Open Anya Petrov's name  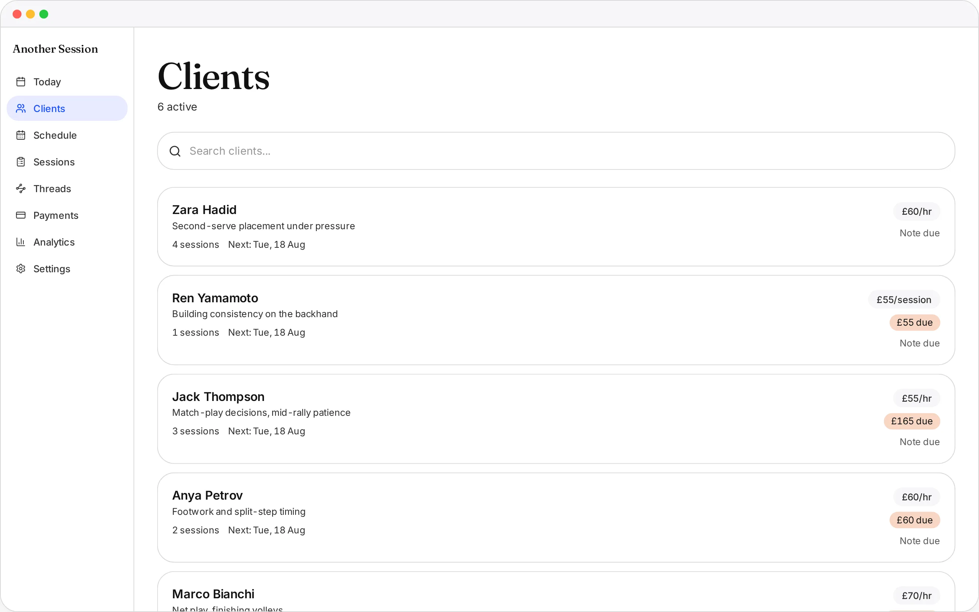coord(207,496)
